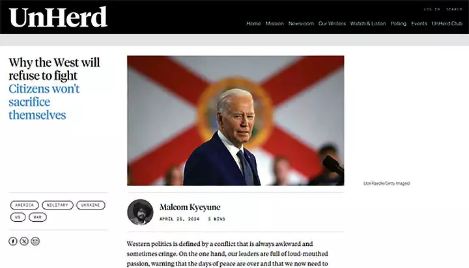
Task: Click the UnHerd logo
Action: coord(58,17)
